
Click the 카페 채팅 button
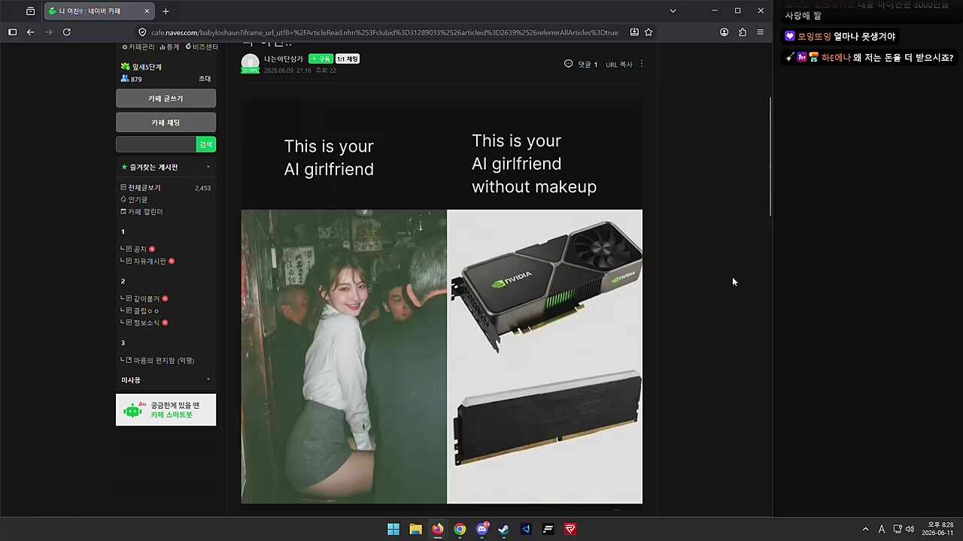[x=166, y=122]
